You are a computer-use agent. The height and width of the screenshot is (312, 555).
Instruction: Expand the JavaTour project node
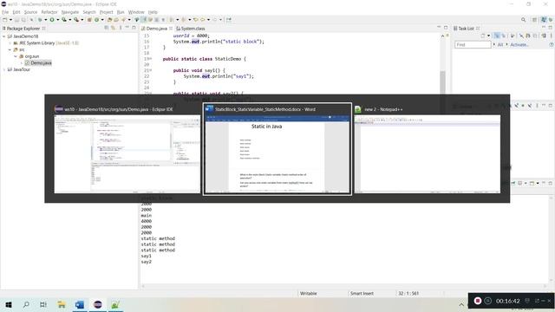pos(3,69)
